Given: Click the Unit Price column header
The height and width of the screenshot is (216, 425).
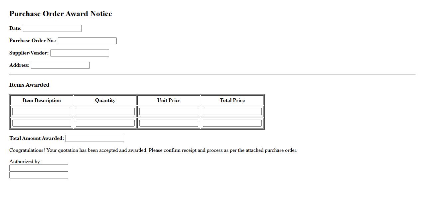Looking at the screenshot, I should click(169, 100).
